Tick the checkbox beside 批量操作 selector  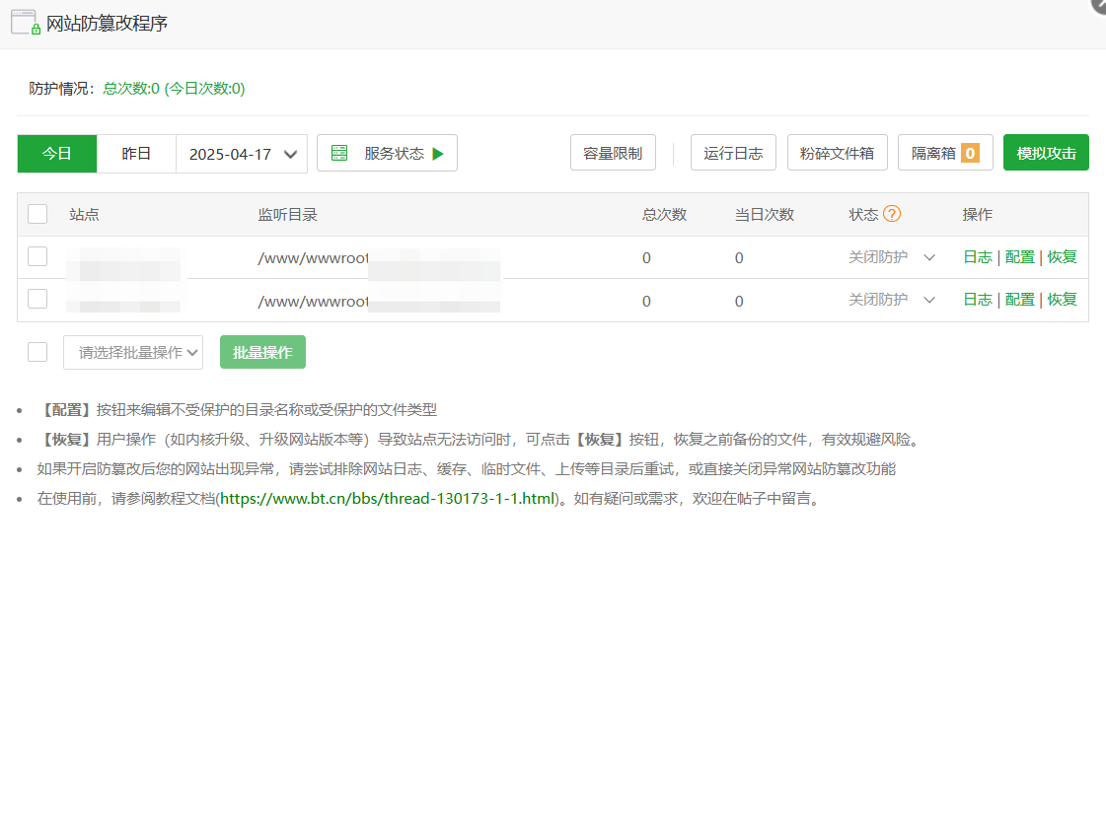37,351
